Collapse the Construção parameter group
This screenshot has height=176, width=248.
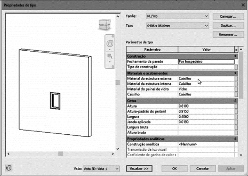click(x=235, y=56)
